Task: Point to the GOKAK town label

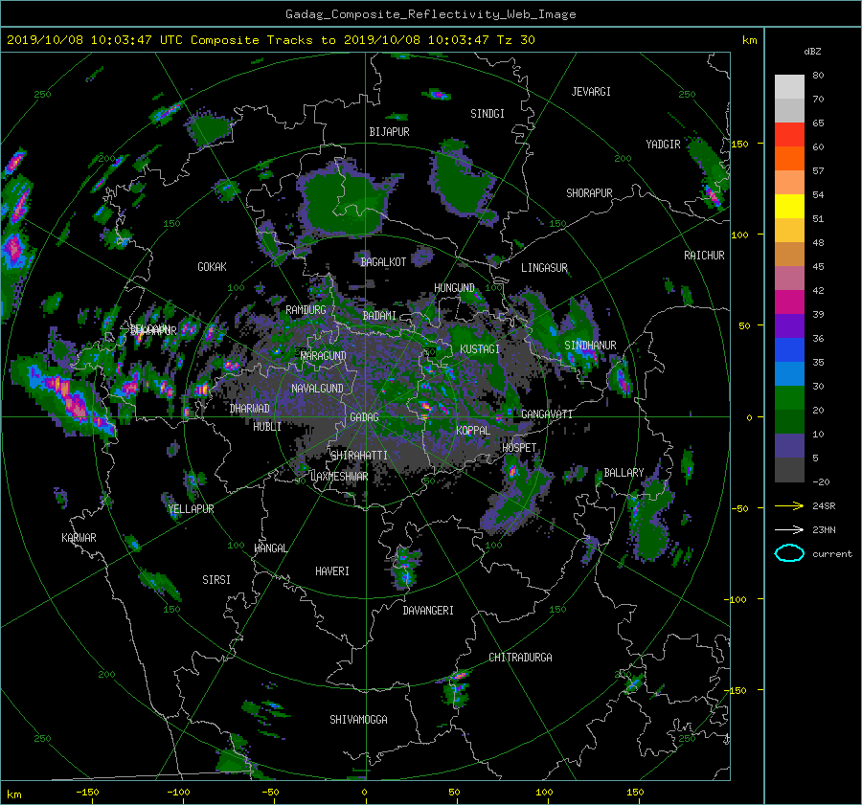Action: [212, 267]
